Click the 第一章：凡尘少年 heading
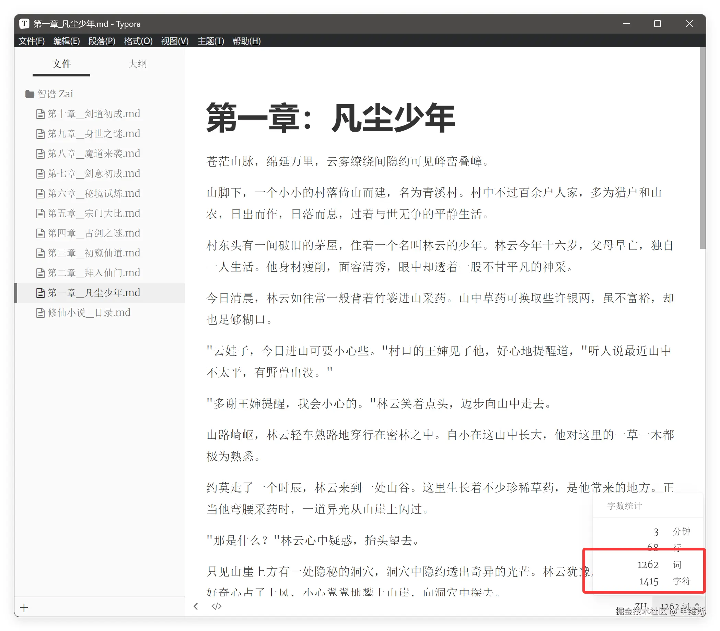 pos(330,118)
